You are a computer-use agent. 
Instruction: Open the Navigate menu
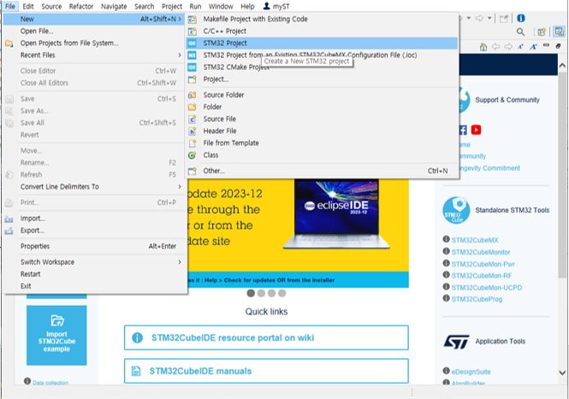(114, 6)
